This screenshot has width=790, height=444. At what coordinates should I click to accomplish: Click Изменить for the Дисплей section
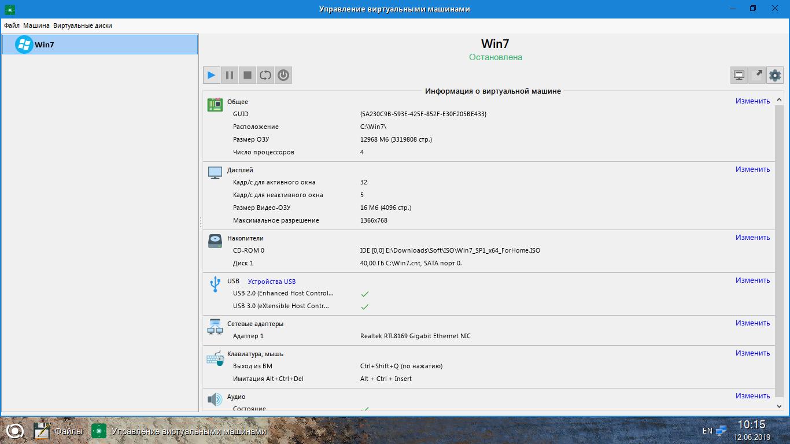753,169
